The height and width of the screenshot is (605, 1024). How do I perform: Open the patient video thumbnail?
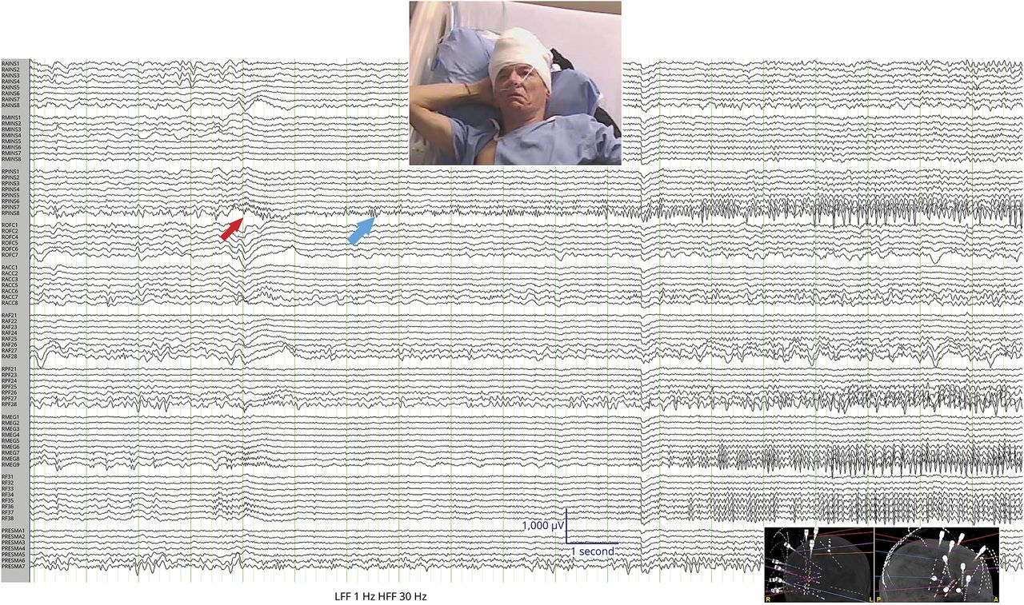coord(515,82)
